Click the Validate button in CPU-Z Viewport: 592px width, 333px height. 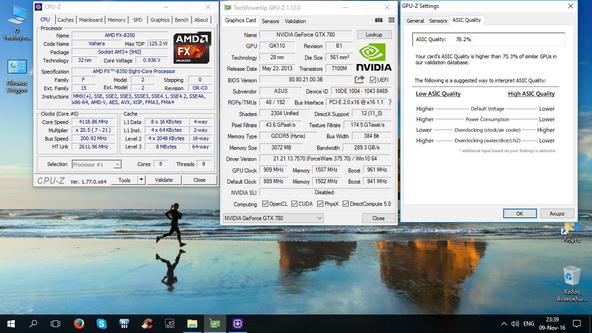(x=164, y=180)
